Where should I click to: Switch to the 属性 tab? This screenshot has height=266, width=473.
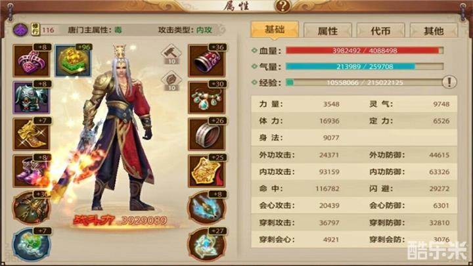click(x=328, y=31)
